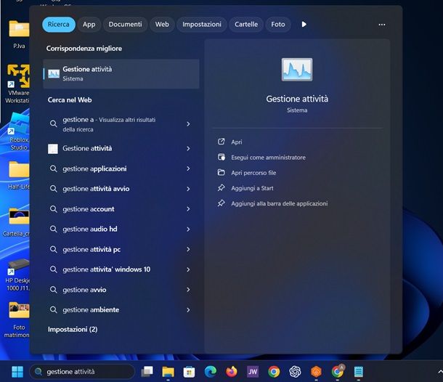The image size is (443, 382).
Task: Expand gestione attività avvio chevron
Action: pyautogui.click(x=188, y=189)
